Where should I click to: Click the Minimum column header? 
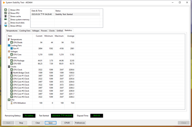(49, 36)
